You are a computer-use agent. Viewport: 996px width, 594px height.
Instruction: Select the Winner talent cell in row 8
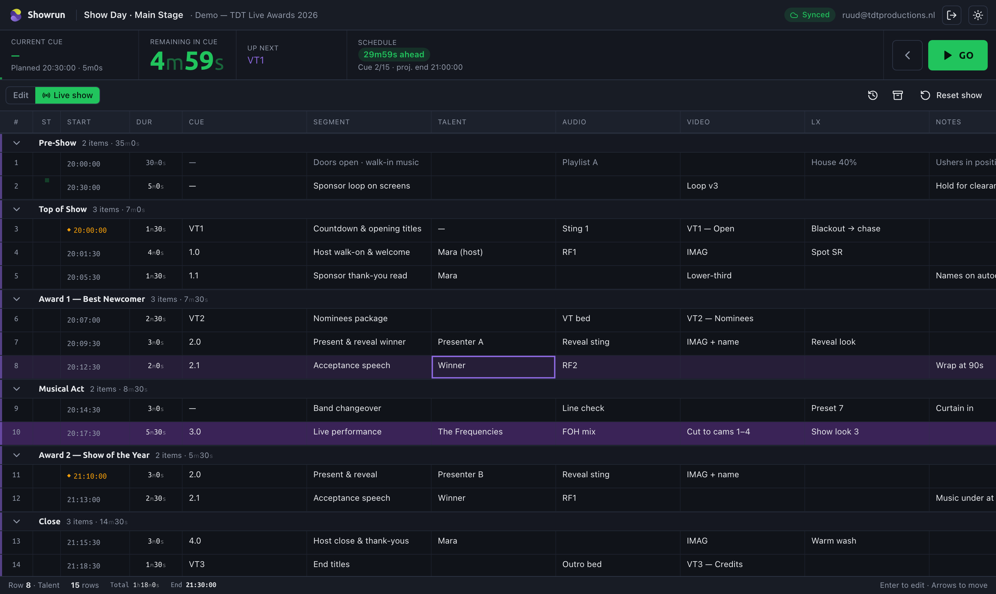tap(494, 367)
